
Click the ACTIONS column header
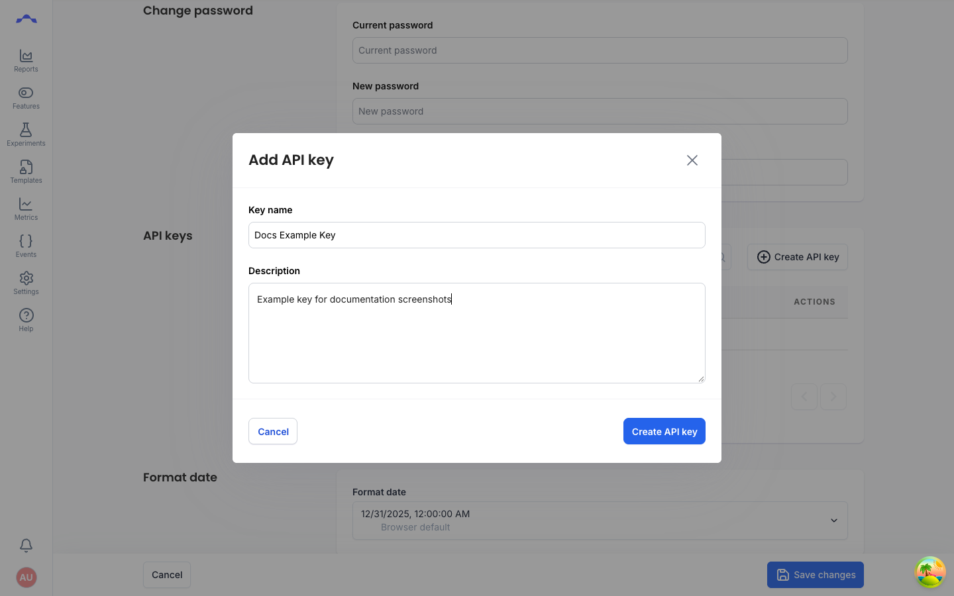coord(814,302)
